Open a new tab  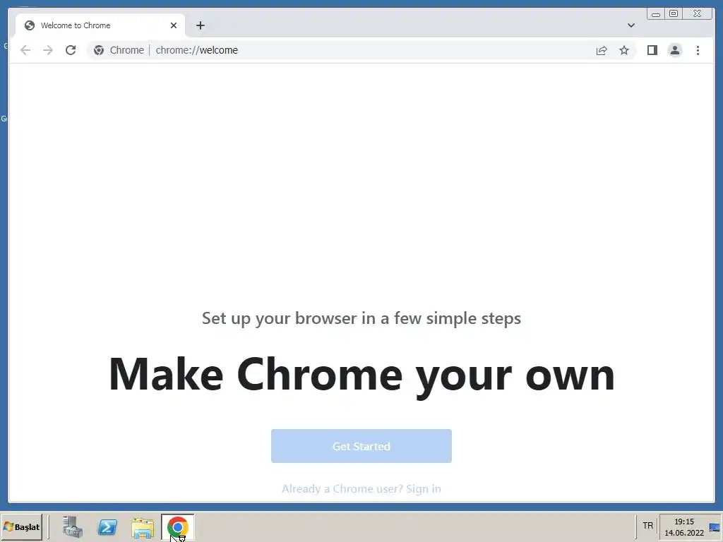pyautogui.click(x=200, y=25)
